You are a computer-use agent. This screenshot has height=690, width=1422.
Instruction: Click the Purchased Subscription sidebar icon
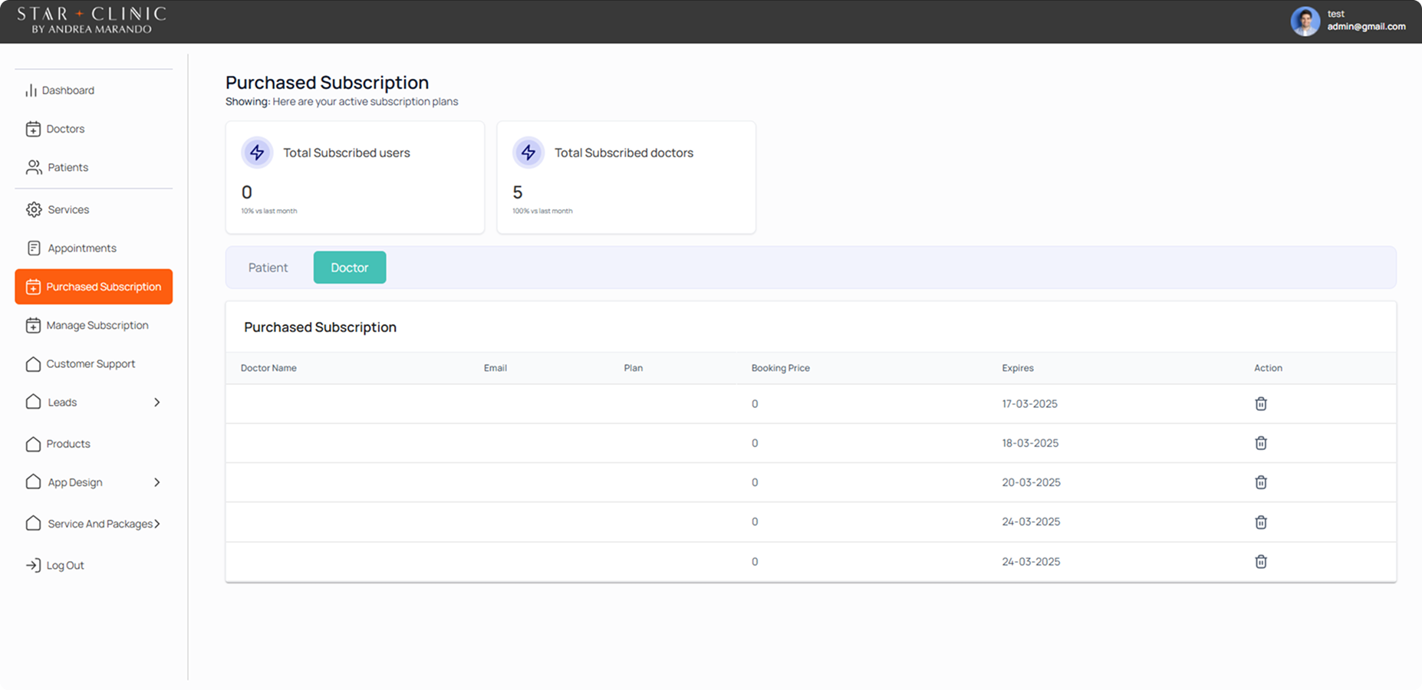[33, 287]
